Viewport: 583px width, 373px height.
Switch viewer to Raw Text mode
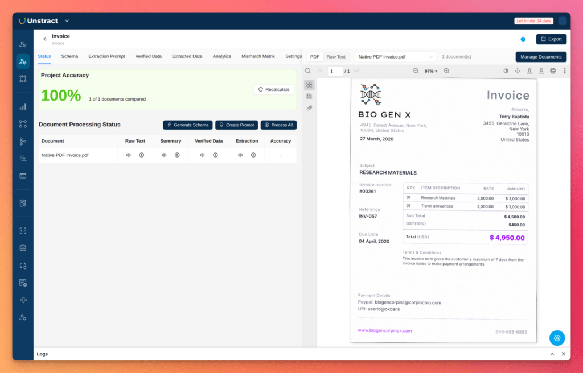coord(336,57)
